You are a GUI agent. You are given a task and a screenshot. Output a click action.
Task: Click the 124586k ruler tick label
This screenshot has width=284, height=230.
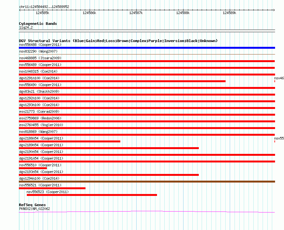(89, 13)
